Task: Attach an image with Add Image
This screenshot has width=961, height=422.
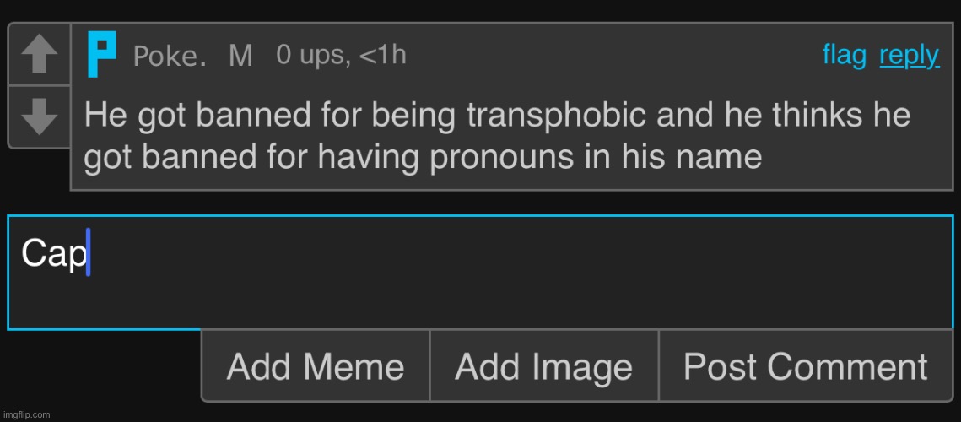Action: point(544,366)
